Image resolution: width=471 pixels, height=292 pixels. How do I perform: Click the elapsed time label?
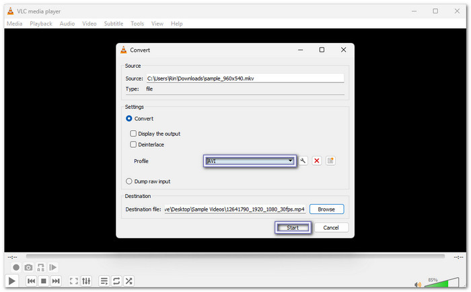point(12,257)
